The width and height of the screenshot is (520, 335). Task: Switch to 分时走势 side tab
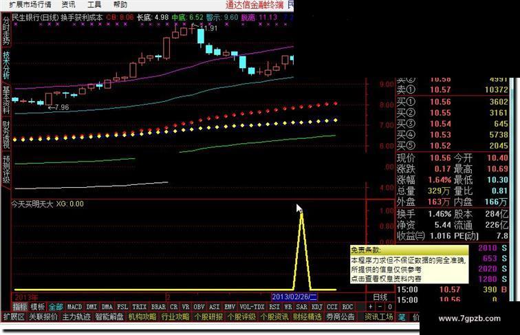coord(6,30)
